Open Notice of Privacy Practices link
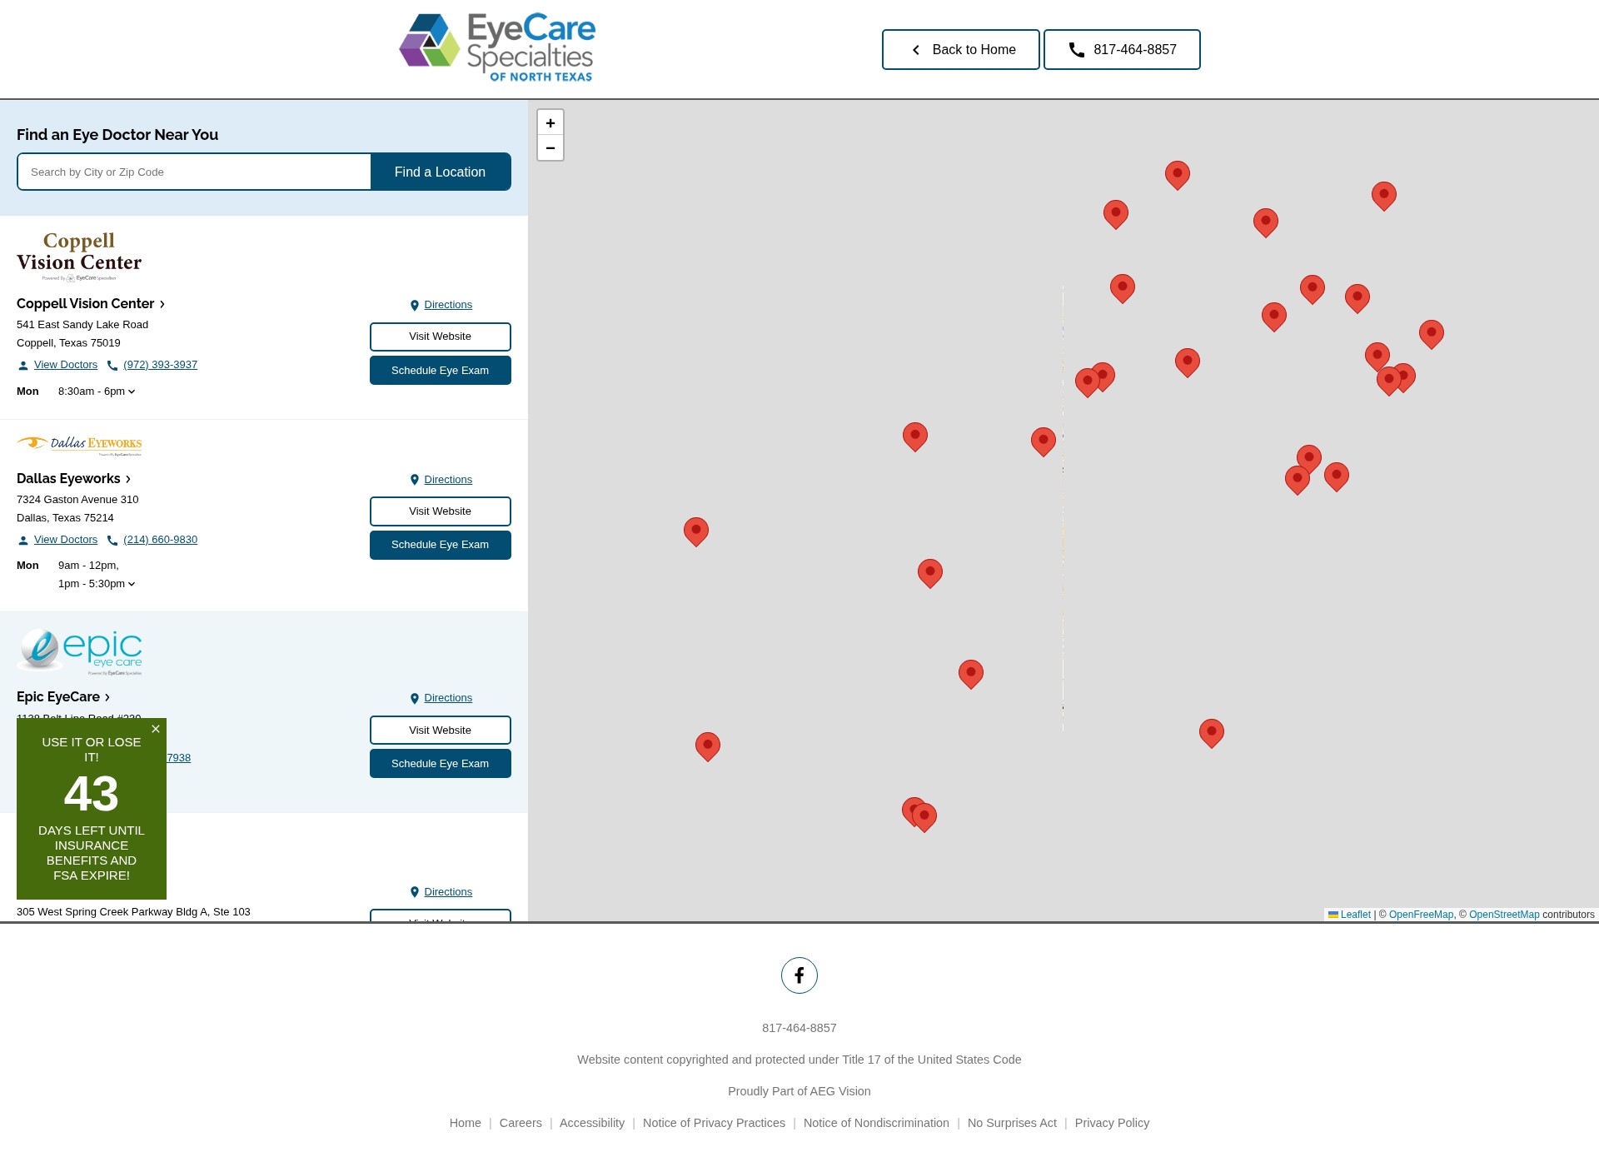This screenshot has height=1167, width=1599. pos(714,1123)
